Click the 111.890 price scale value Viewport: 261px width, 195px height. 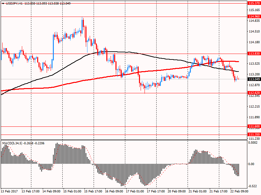[254, 117]
